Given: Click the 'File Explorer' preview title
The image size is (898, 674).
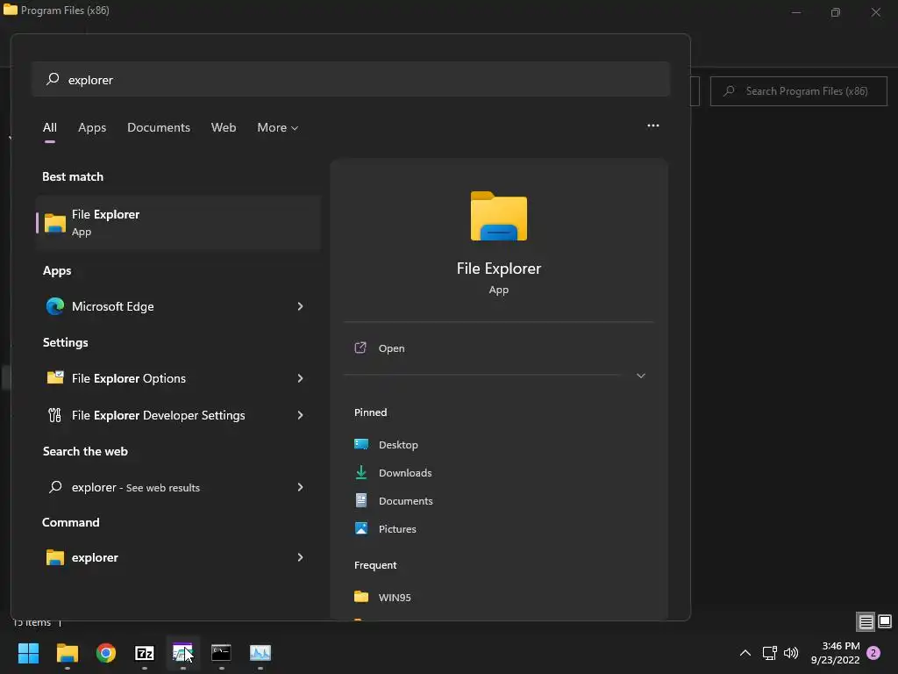Looking at the screenshot, I should (499, 269).
